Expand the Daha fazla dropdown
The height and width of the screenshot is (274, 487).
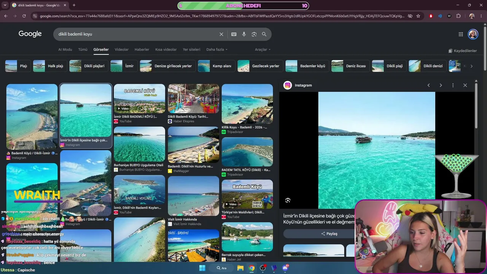tap(217, 49)
